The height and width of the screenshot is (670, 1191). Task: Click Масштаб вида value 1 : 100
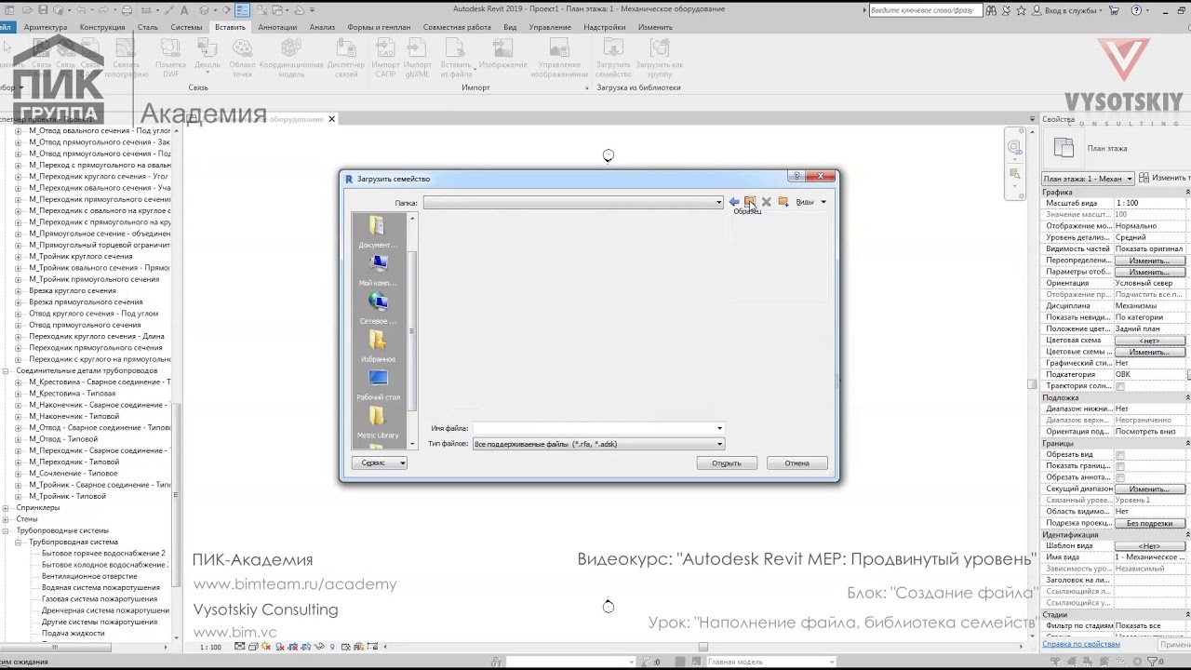[1150, 203]
